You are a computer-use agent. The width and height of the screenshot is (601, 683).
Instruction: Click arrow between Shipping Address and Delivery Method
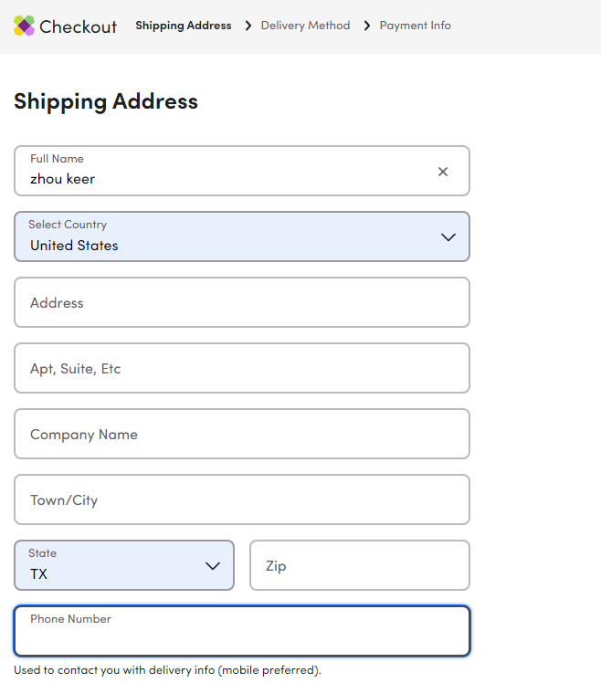248,26
